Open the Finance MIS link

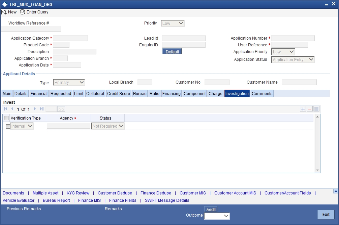pyautogui.click(x=89, y=200)
